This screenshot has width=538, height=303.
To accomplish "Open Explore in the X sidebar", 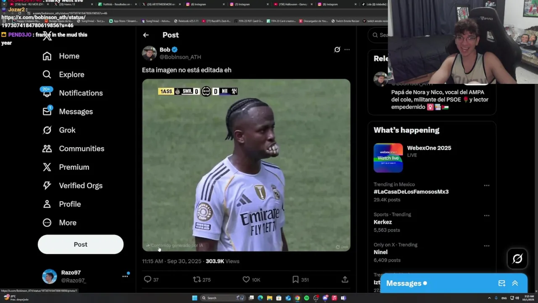I will (63, 74).
